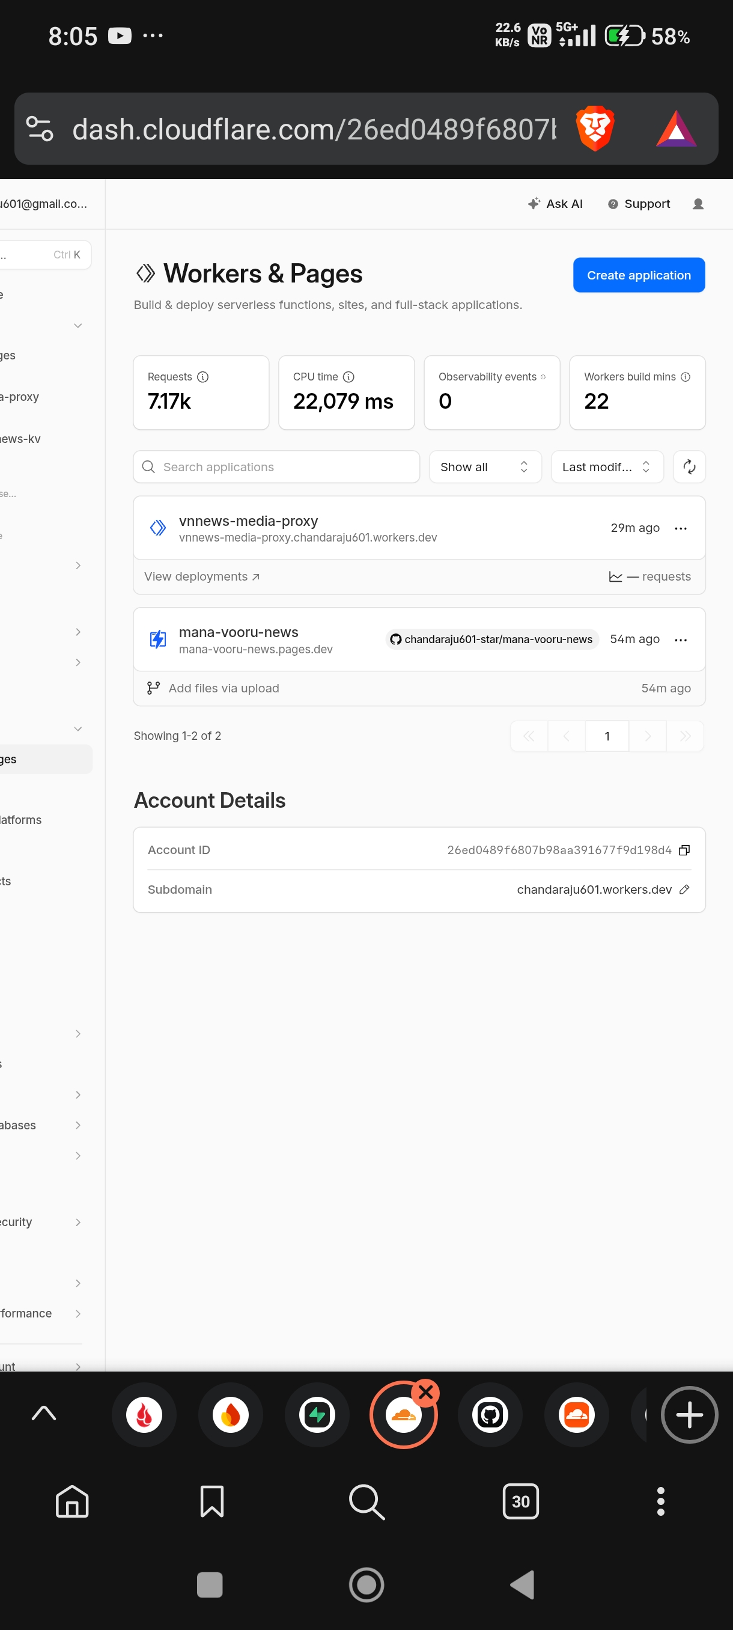Open more options for mana-vooru-news
The width and height of the screenshot is (733, 1630).
tap(681, 639)
